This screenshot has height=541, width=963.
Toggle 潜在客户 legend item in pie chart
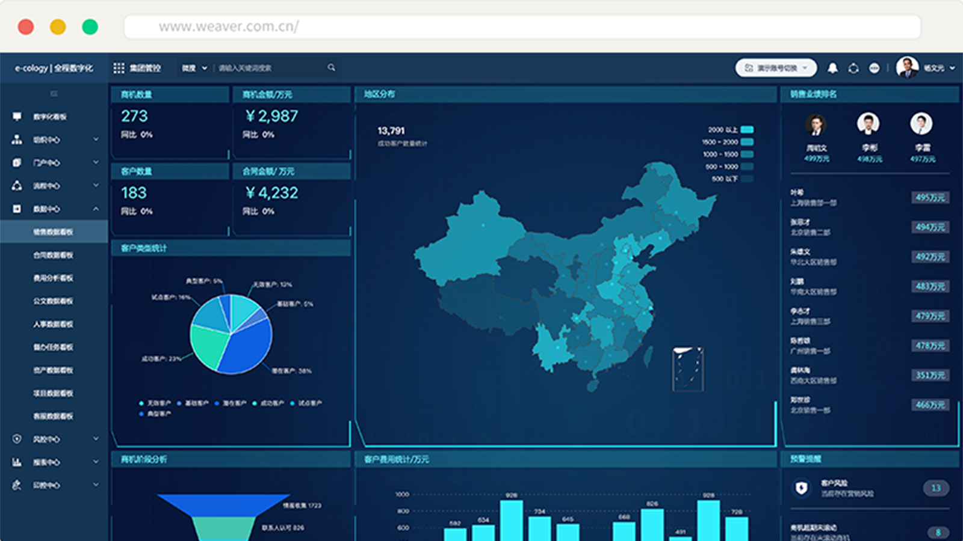tap(231, 403)
